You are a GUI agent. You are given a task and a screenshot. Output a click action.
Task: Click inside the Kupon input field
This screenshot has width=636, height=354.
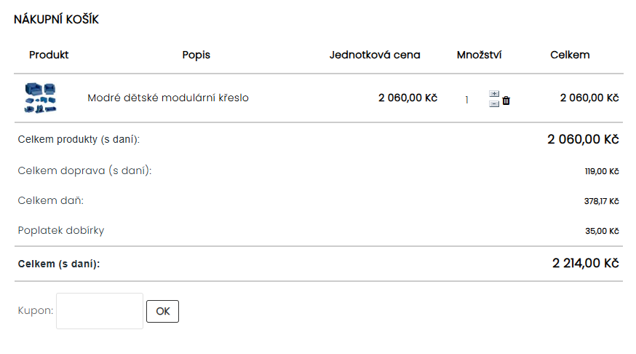click(100, 311)
